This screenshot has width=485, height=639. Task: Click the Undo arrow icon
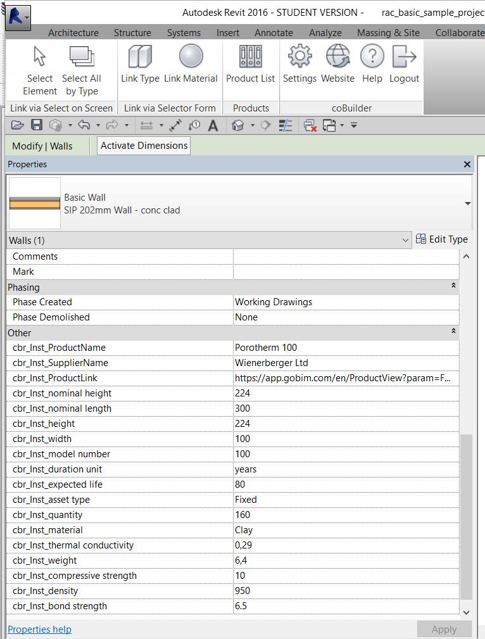(84, 125)
